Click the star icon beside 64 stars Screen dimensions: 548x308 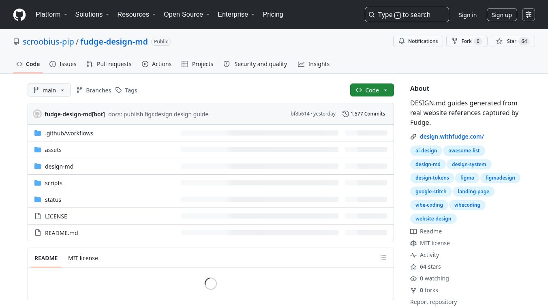pyautogui.click(x=413, y=267)
